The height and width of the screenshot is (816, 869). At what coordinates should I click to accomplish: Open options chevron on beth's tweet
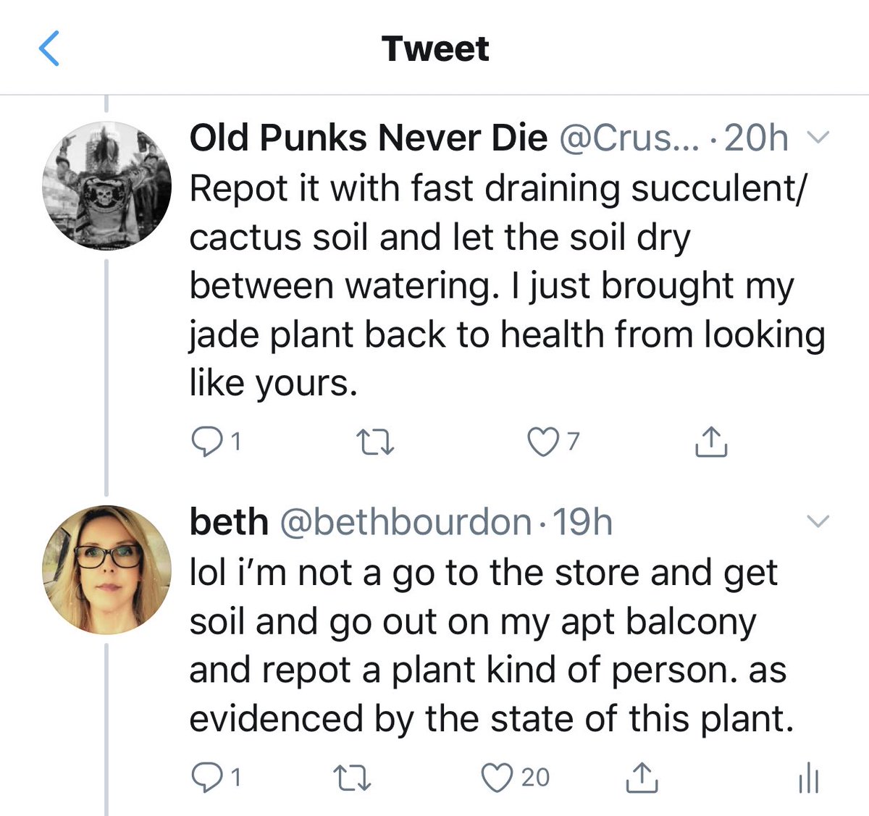coord(818,521)
